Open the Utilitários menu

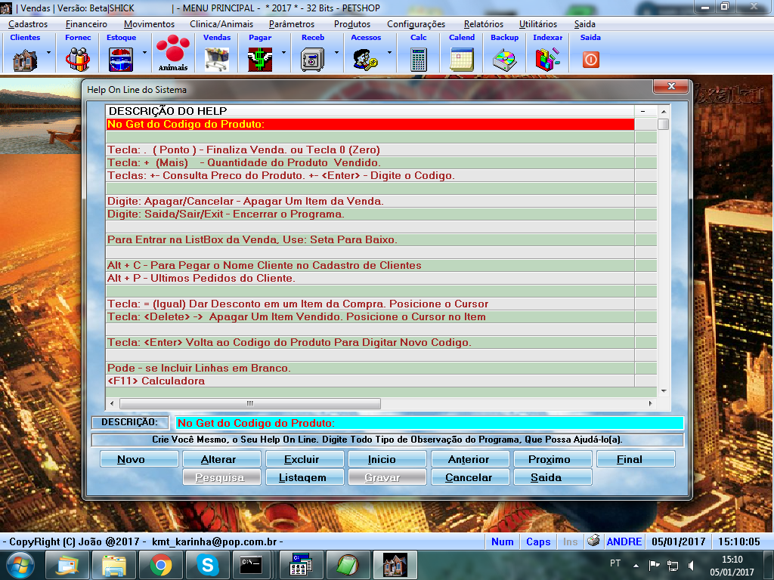[x=538, y=24]
